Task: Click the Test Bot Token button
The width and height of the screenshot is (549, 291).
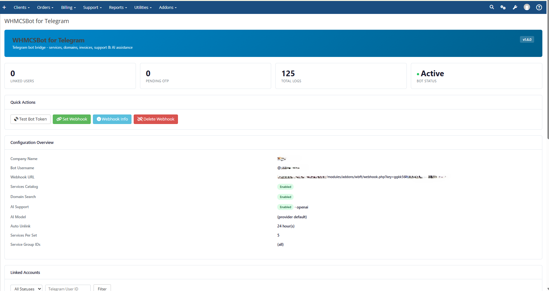Action: click(x=30, y=119)
